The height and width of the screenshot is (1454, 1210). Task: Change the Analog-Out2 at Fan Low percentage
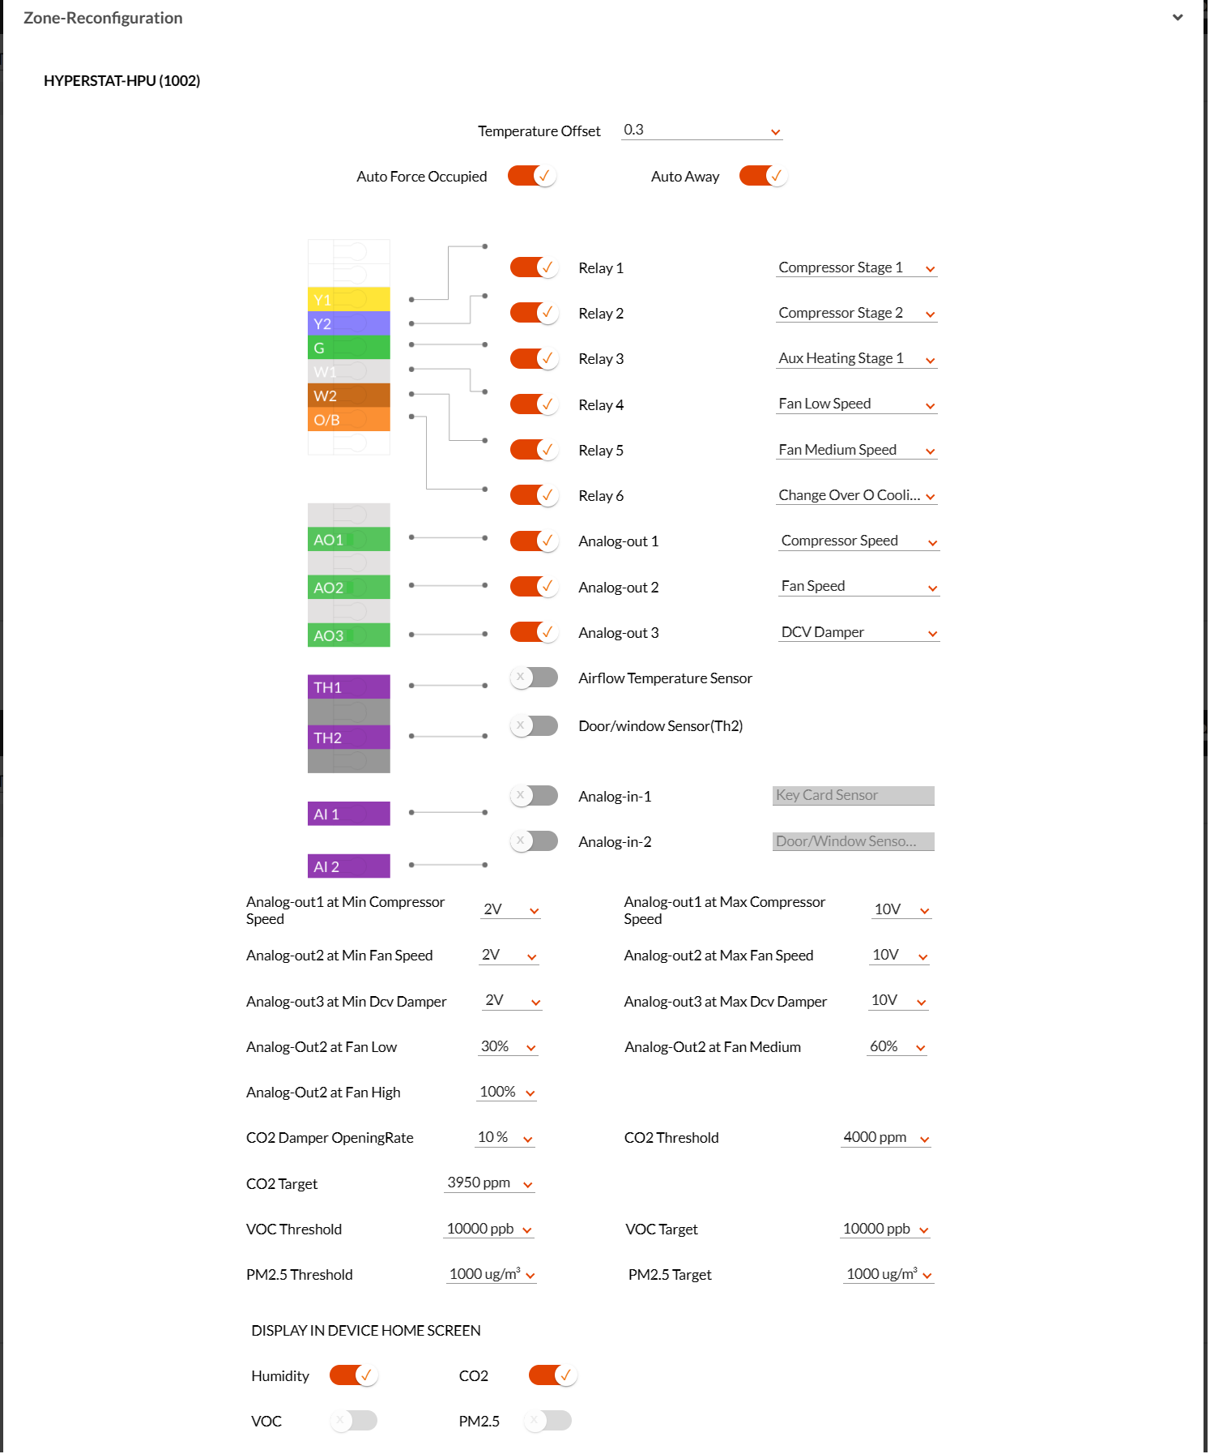[x=508, y=1046]
